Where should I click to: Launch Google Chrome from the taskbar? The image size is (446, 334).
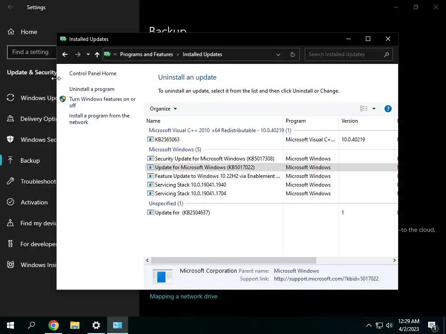click(54, 325)
